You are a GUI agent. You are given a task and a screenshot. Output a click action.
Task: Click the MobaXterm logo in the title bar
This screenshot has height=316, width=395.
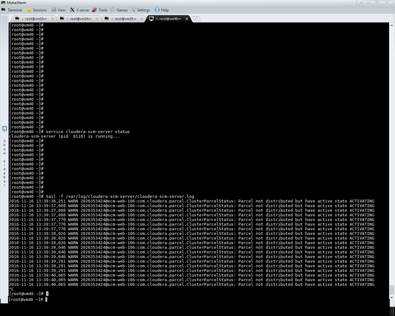tap(3, 3)
